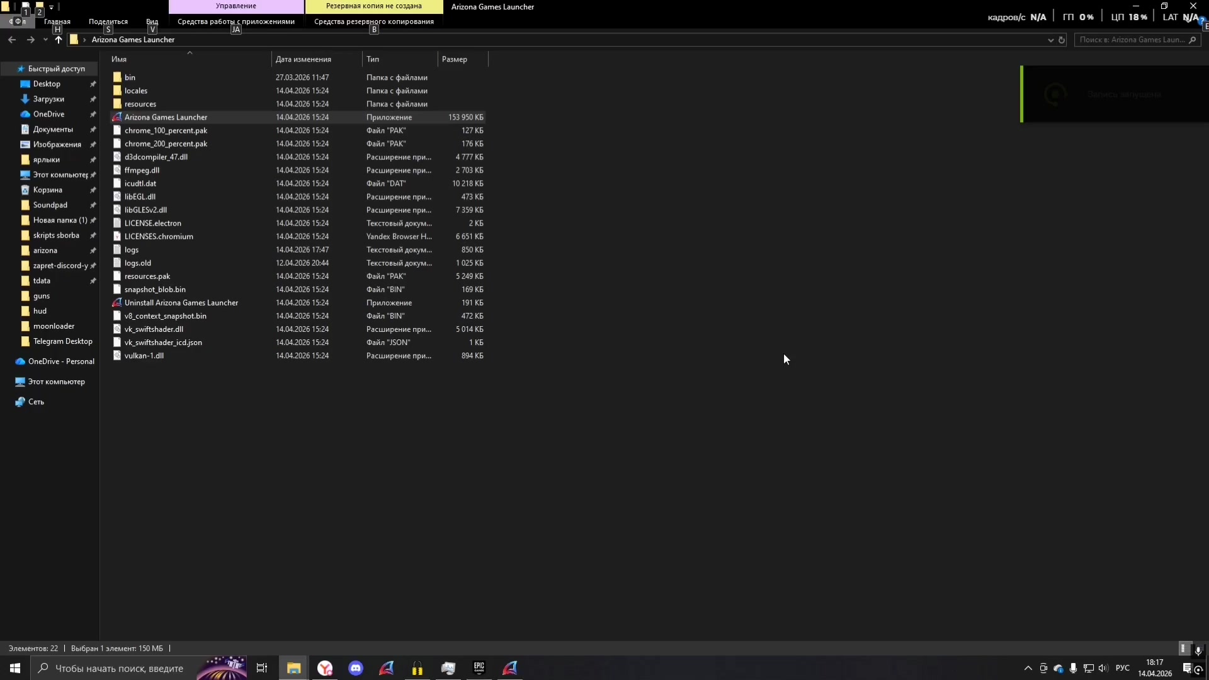Open the volume control in the tray
The width and height of the screenshot is (1209, 680).
point(1103,668)
